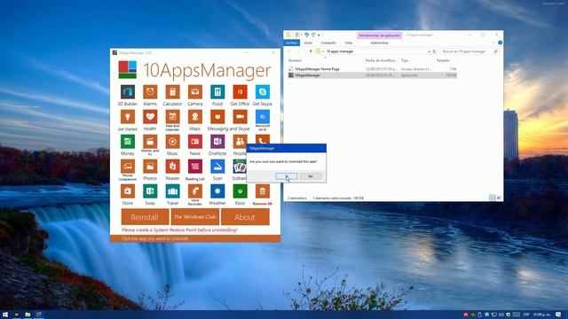Image resolution: width=568 pixels, height=319 pixels.
Task: Click the About button
Action: coord(245,217)
